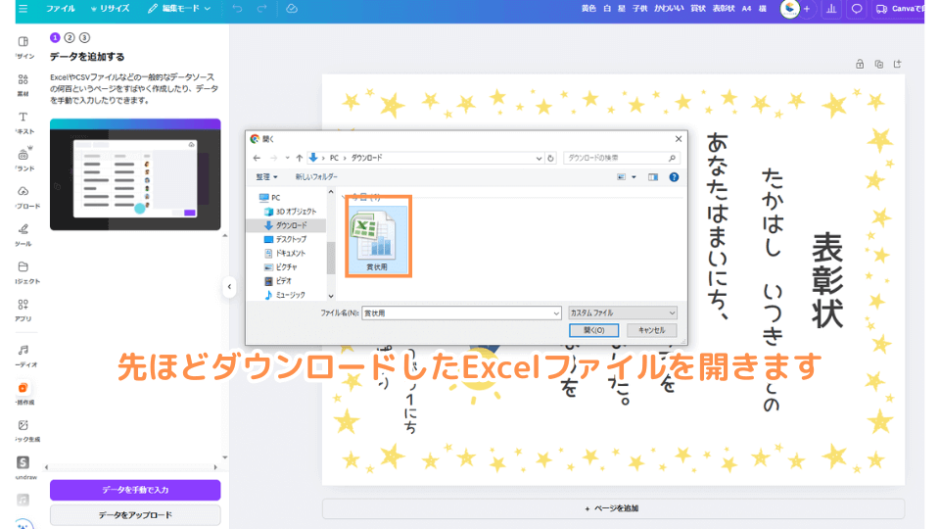Click the undo arrow in top bar

(x=237, y=9)
